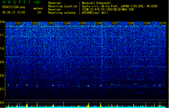This screenshot has width=169, height=108.
Task: Click the 1201 time marker
Action: [x=18, y=23]
